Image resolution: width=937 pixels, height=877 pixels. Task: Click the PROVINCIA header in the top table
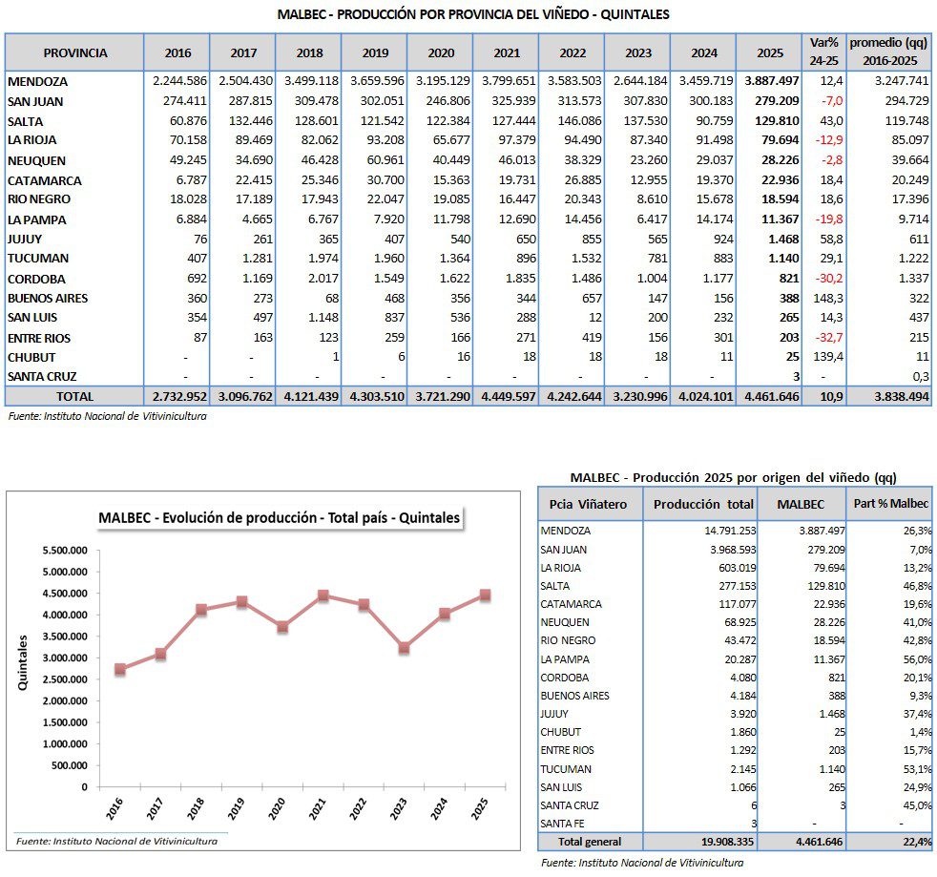75,52
